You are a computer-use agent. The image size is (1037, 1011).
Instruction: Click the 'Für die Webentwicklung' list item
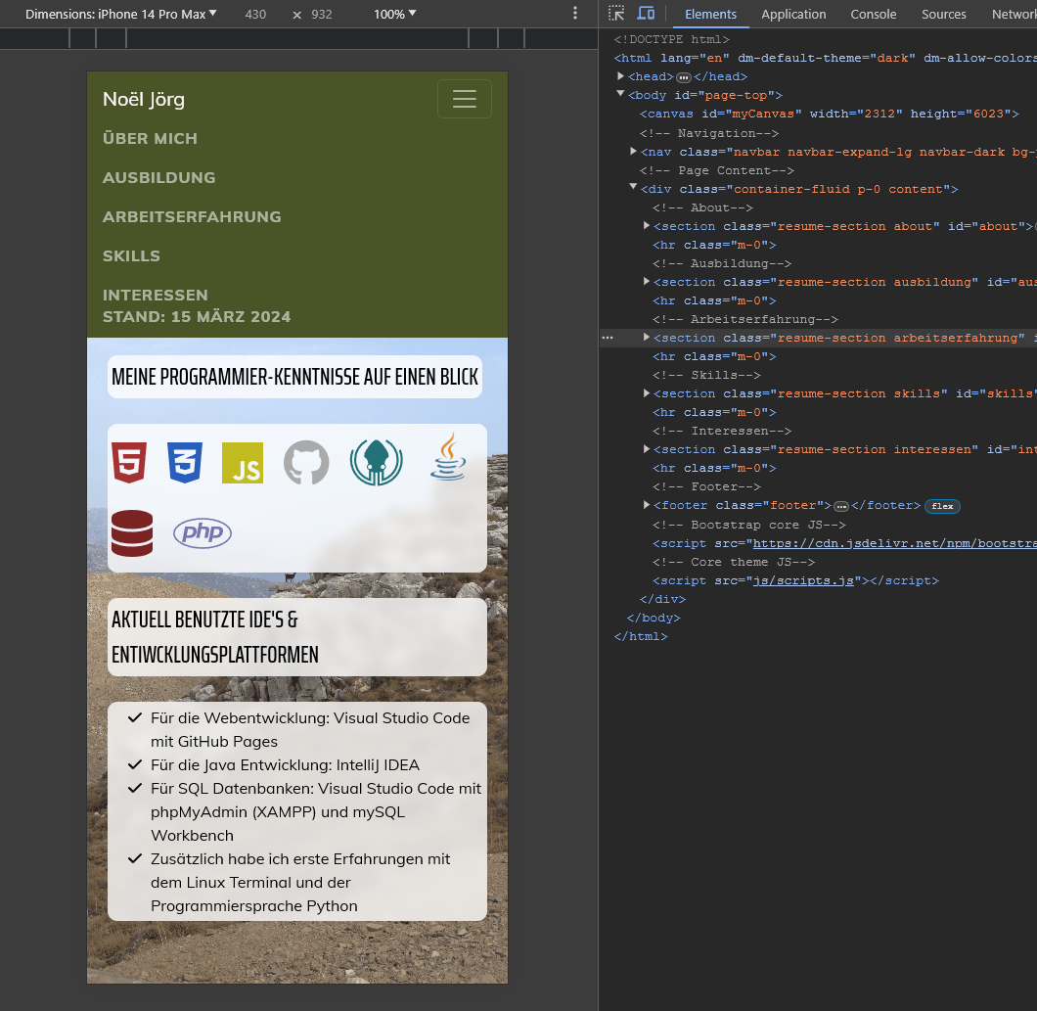[x=310, y=730]
